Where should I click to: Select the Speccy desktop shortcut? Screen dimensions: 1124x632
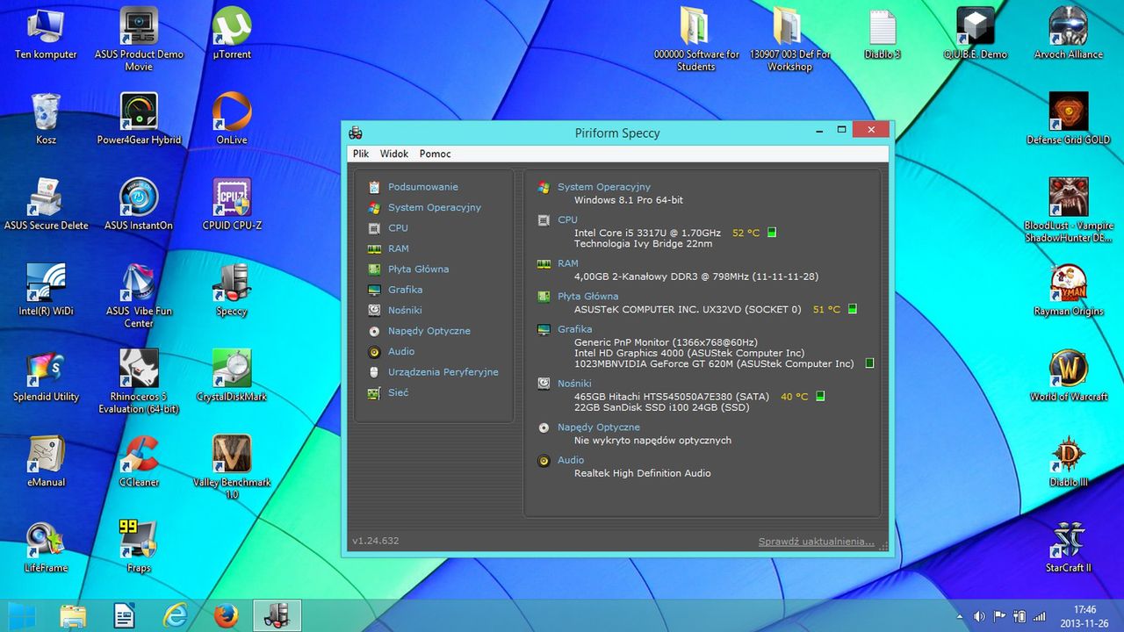(x=232, y=291)
